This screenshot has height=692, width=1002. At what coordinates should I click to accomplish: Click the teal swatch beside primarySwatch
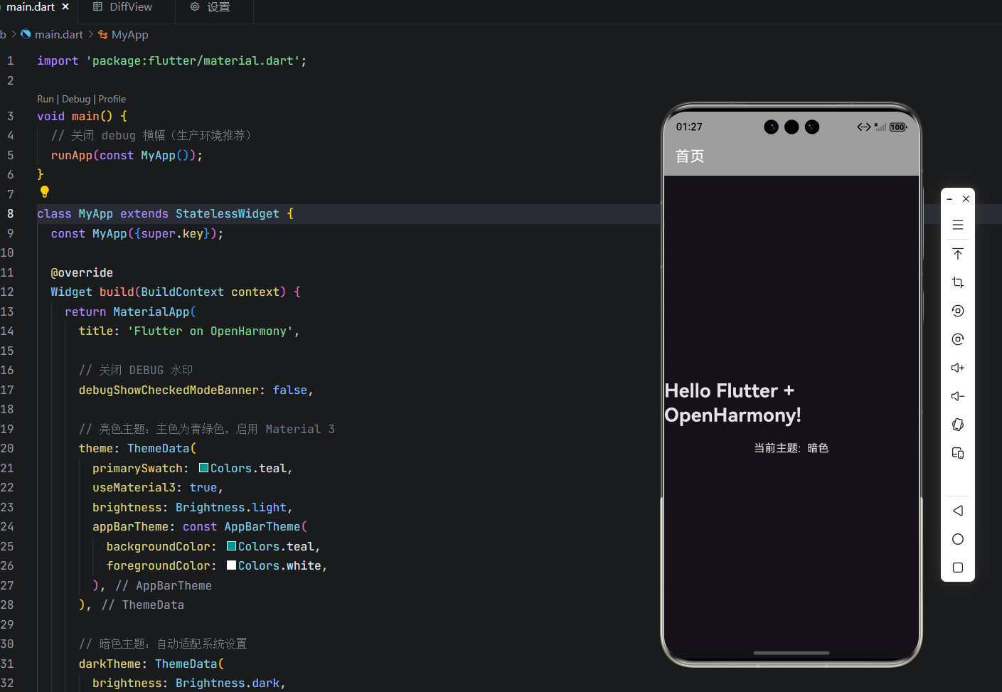203,468
